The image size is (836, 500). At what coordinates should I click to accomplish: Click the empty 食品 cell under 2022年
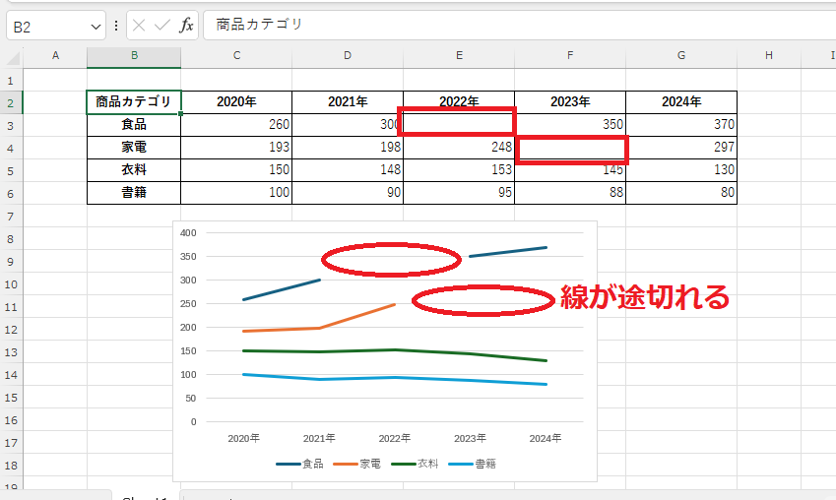pyautogui.click(x=458, y=124)
